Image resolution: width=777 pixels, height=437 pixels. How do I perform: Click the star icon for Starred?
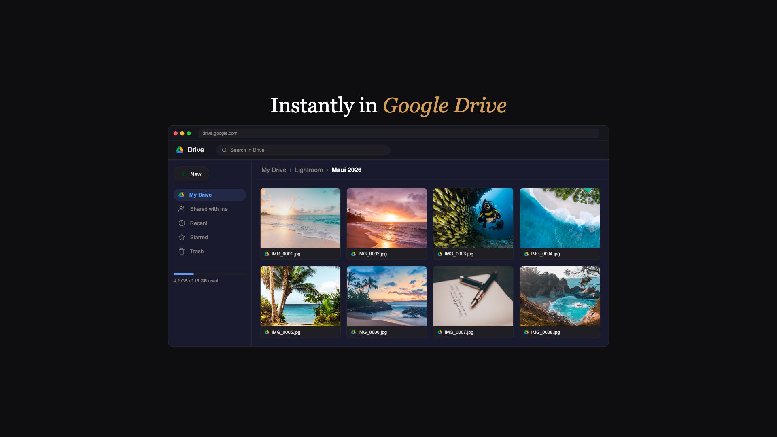tap(182, 237)
